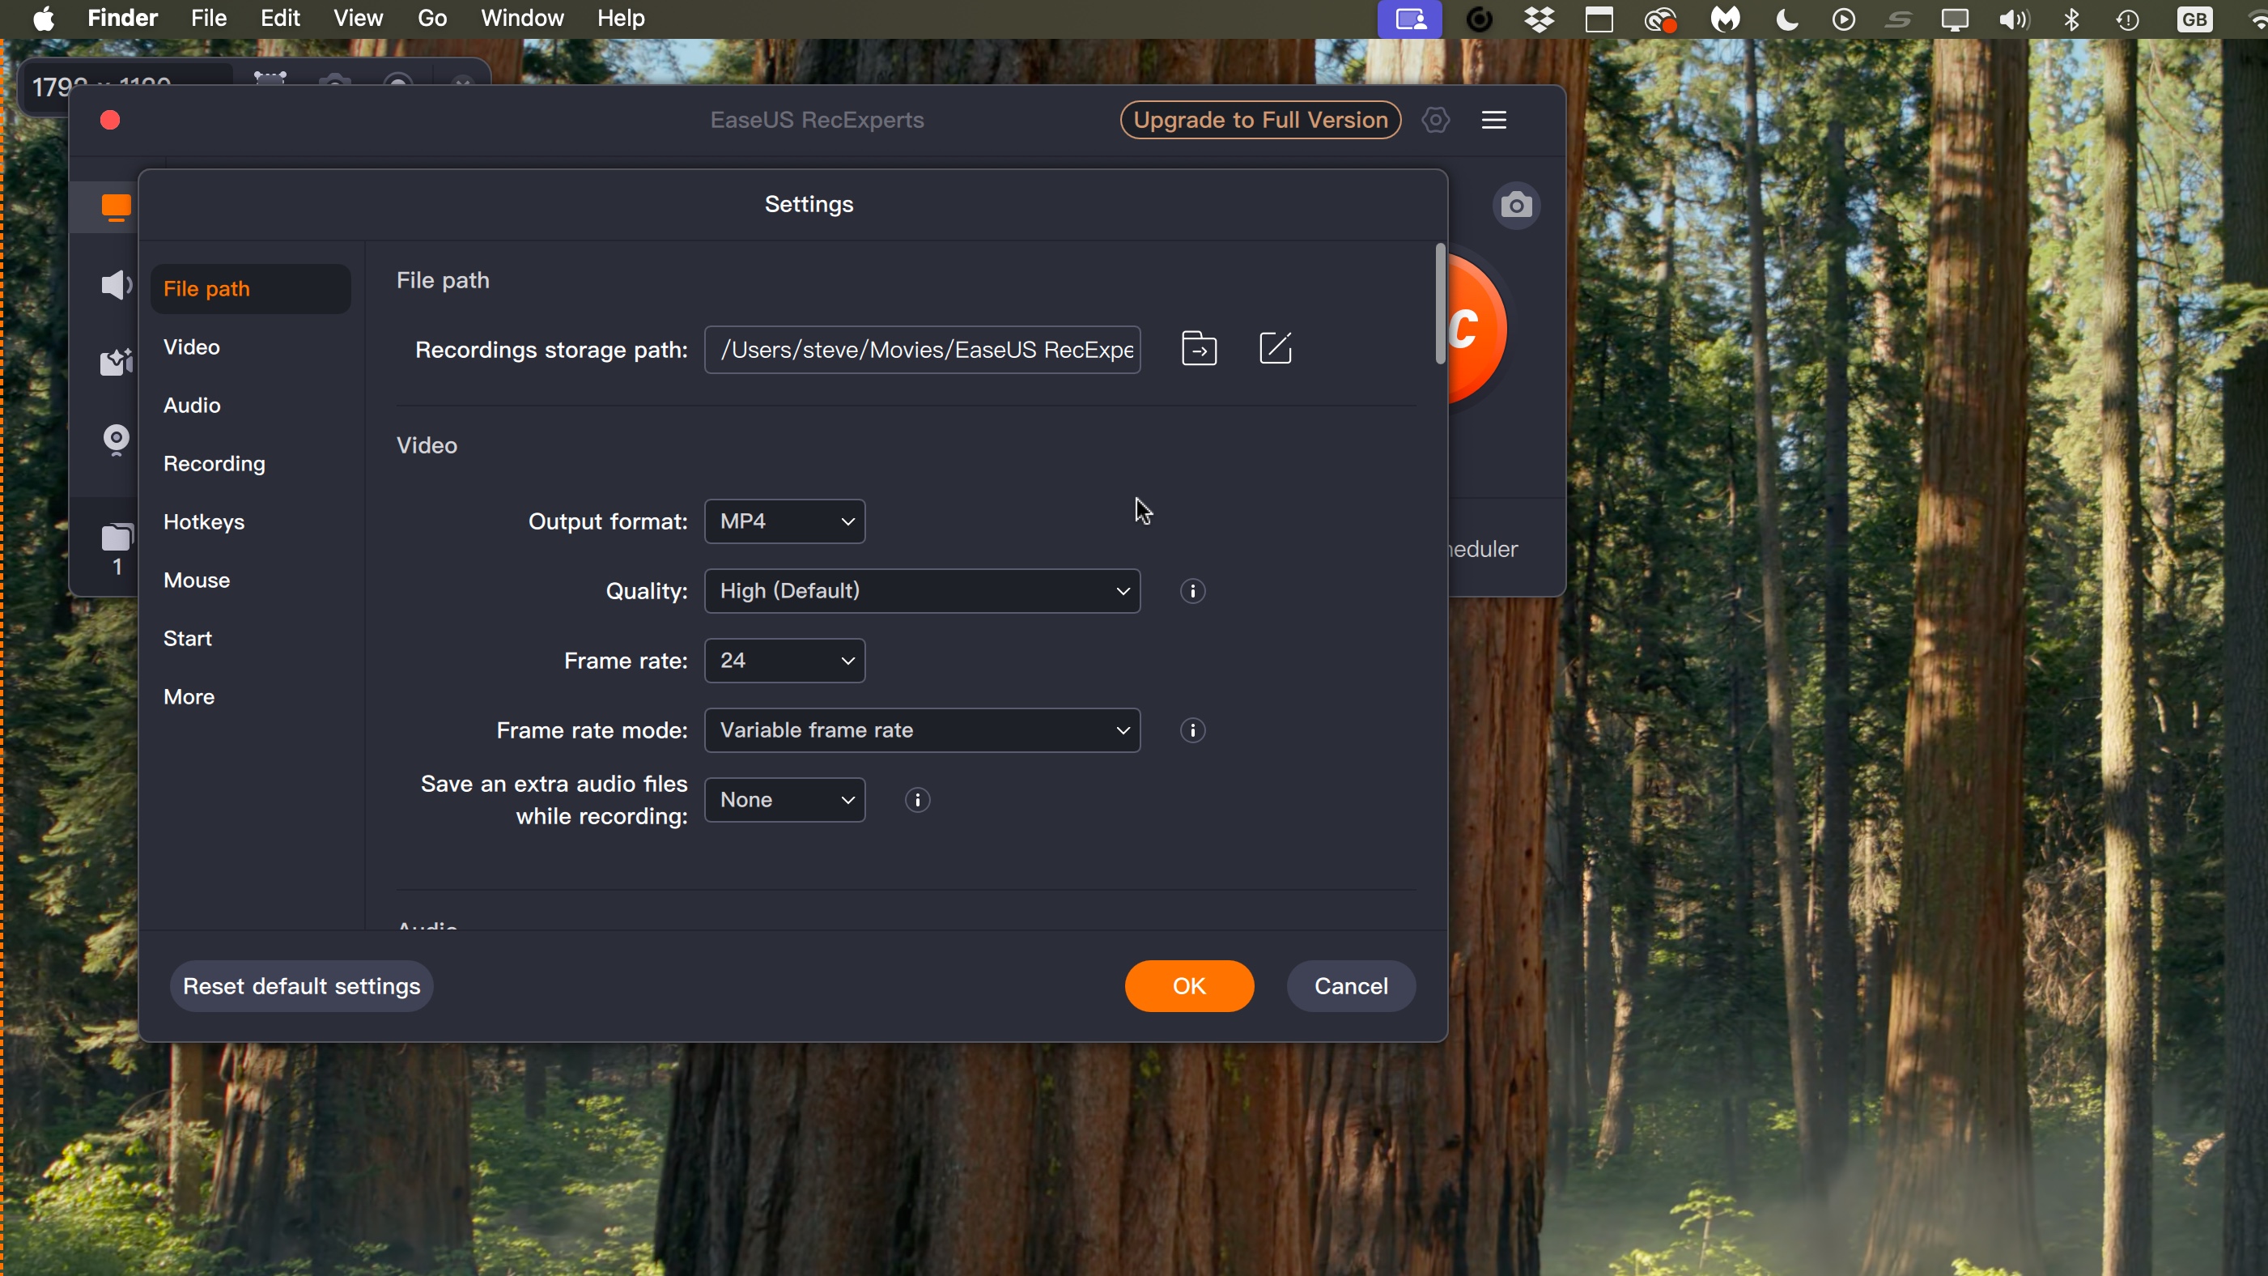Expand the Variable frame rate dropdown

(x=922, y=730)
